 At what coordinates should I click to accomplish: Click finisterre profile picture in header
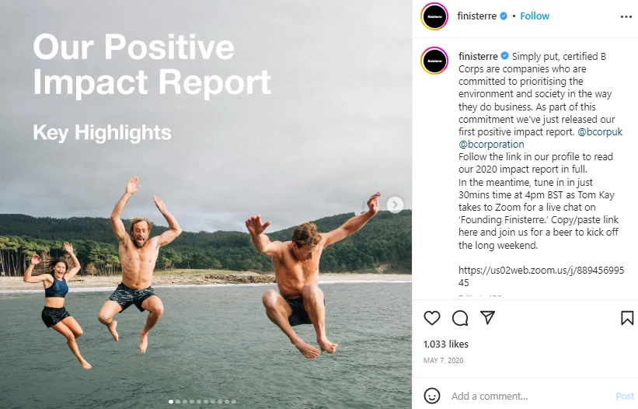pos(434,16)
